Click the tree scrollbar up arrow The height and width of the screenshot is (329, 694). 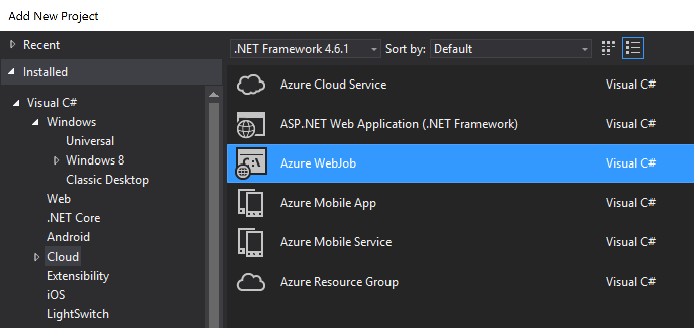coord(214,94)
